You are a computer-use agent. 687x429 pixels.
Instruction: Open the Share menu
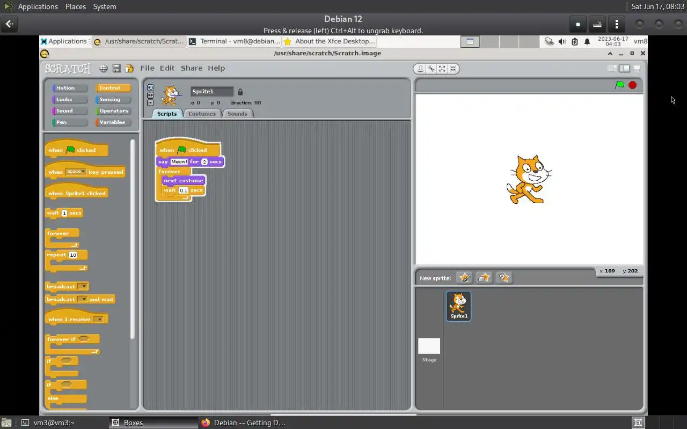coord(192,68)
